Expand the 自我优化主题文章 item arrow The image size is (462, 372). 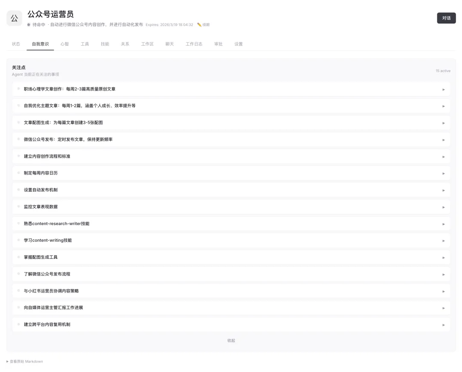coord(444,106)
